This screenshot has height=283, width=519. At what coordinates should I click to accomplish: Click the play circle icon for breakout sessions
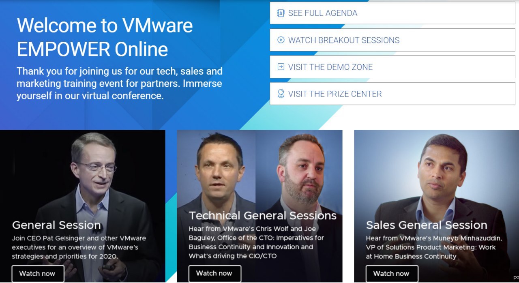click(x=281, y=40)
